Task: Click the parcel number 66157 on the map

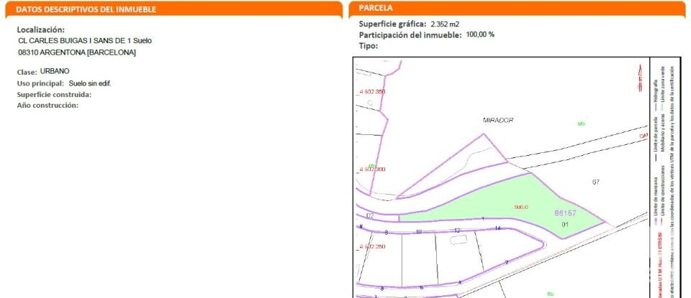Action: (x=566, y=213)
